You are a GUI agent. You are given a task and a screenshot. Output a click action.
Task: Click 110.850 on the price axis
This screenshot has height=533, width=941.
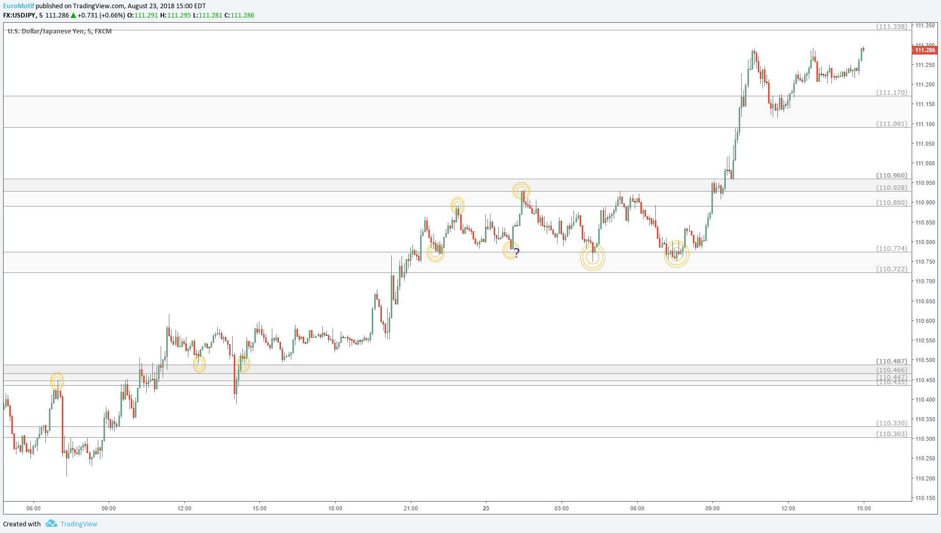point(925,222)
